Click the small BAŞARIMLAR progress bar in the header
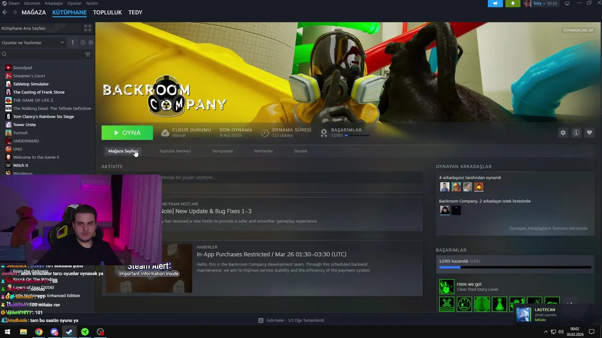This screenshot has width=602, height=338. [356, 136]
